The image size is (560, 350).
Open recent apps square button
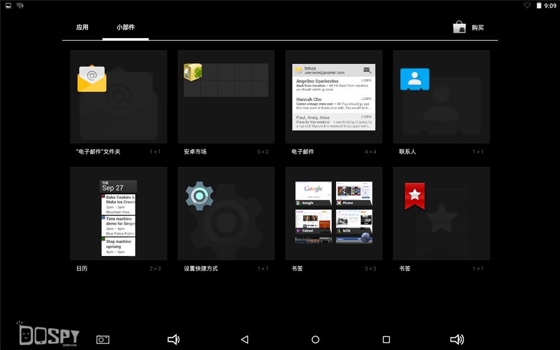pos(386,339)
